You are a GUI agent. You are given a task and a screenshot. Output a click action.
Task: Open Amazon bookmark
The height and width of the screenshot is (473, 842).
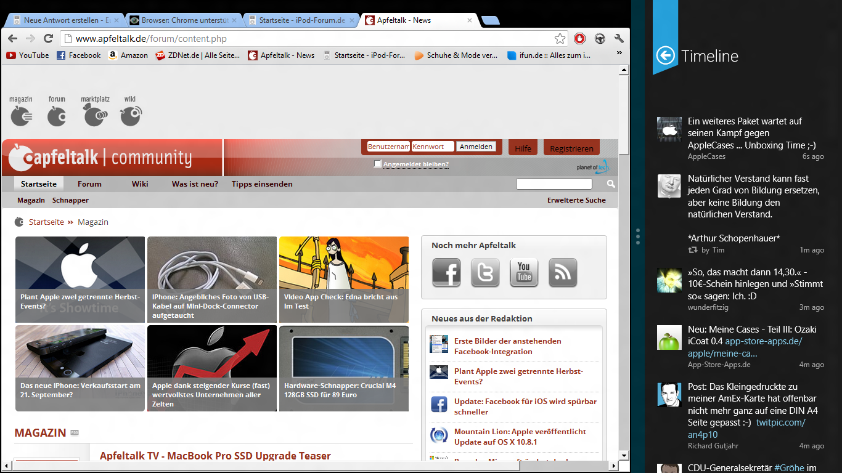pos(128,55)
